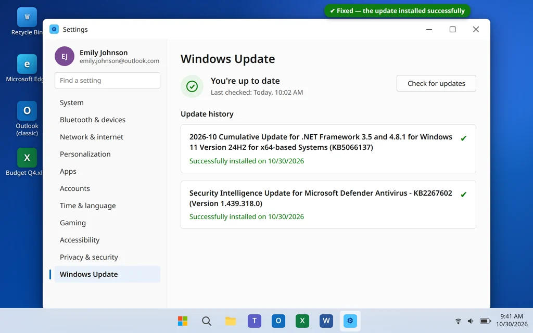The width and height of the screenshot is (533, 333).
Task: Select Gaming in sidebar
Action: click(x=107, y=223)
